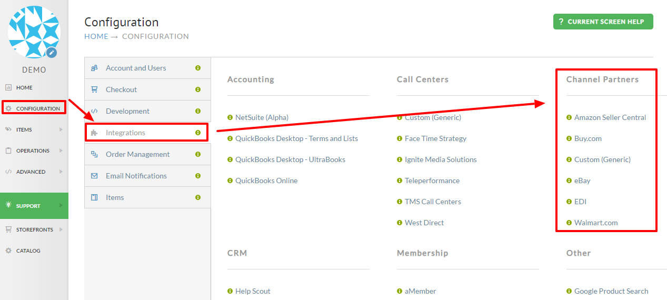Open the Amazon Seller Central integration link

[610, 117]
